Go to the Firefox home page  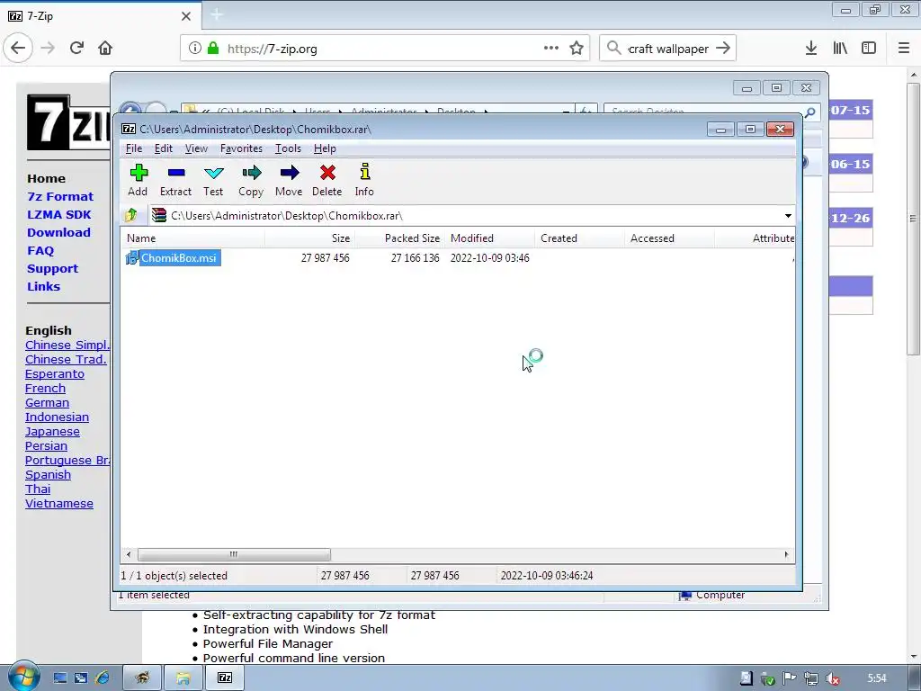(105, 49)
